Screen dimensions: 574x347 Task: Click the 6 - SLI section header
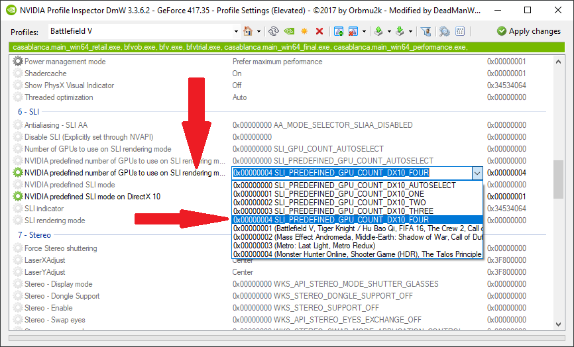tap(29, 112)
